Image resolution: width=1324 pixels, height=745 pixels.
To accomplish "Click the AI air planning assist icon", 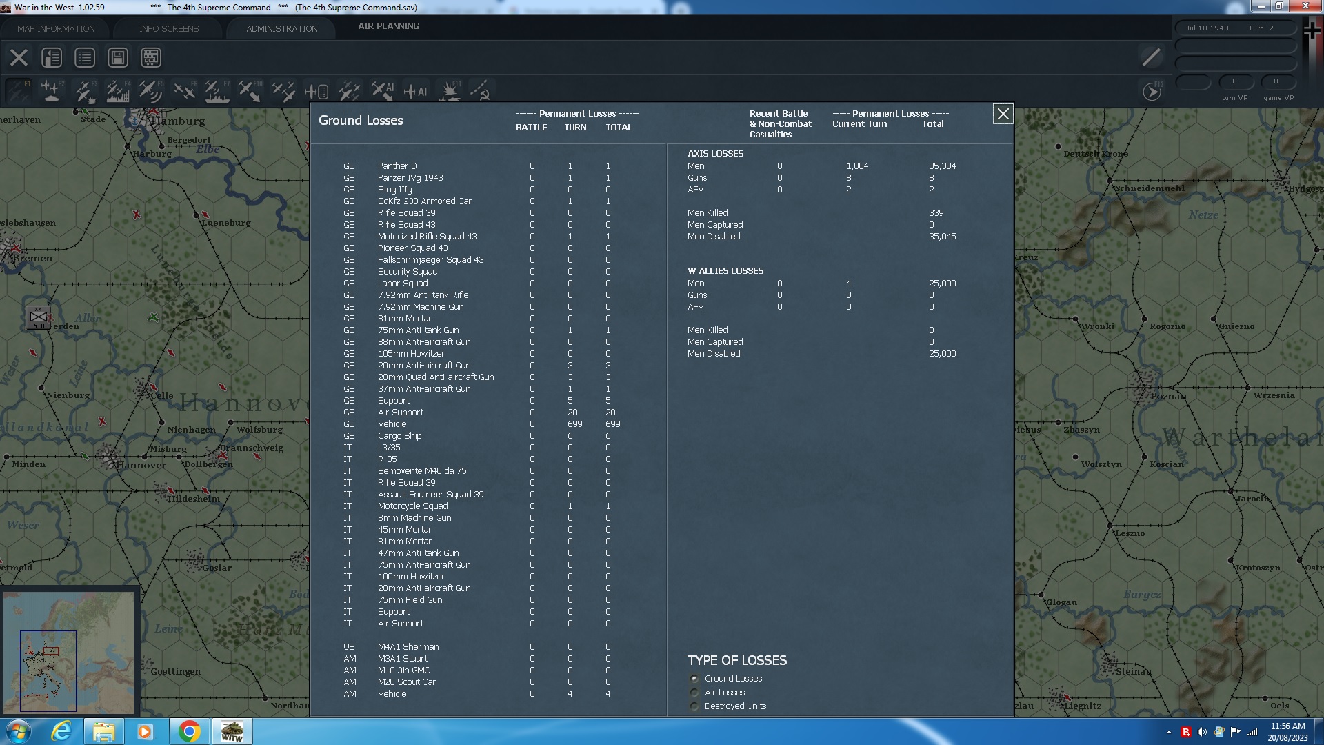I will (x=414, y=90).
